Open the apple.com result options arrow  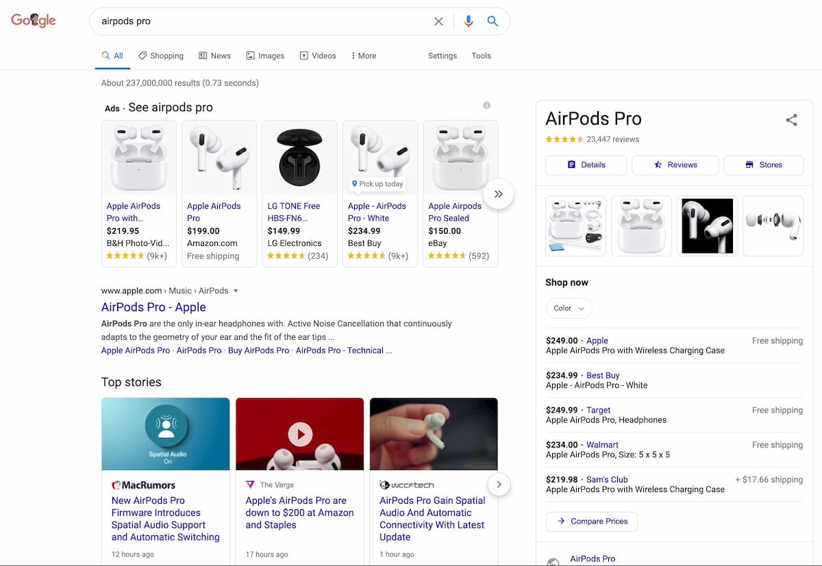[x=236, y=291]
